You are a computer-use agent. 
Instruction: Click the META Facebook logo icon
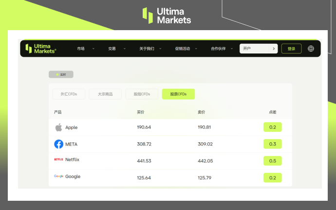pyautogui.click(x=58, y=144)
